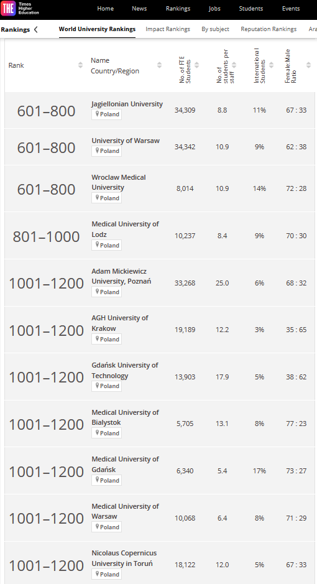Sort by students per staff arrows
The width and height of the screenshot is (317, 584).
pos(234,65)
